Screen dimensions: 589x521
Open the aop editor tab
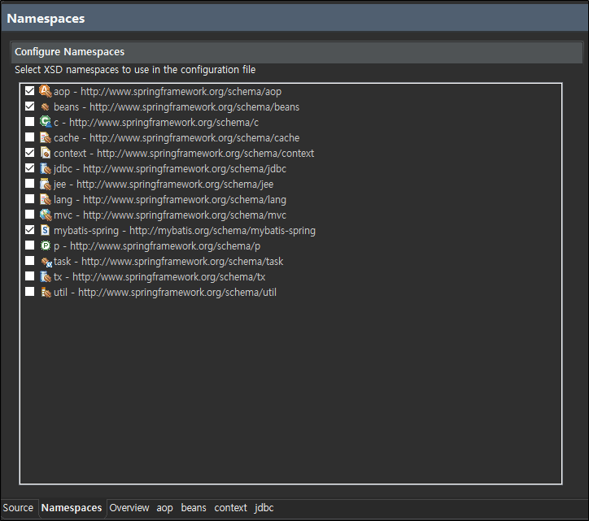tap(165, 508)
